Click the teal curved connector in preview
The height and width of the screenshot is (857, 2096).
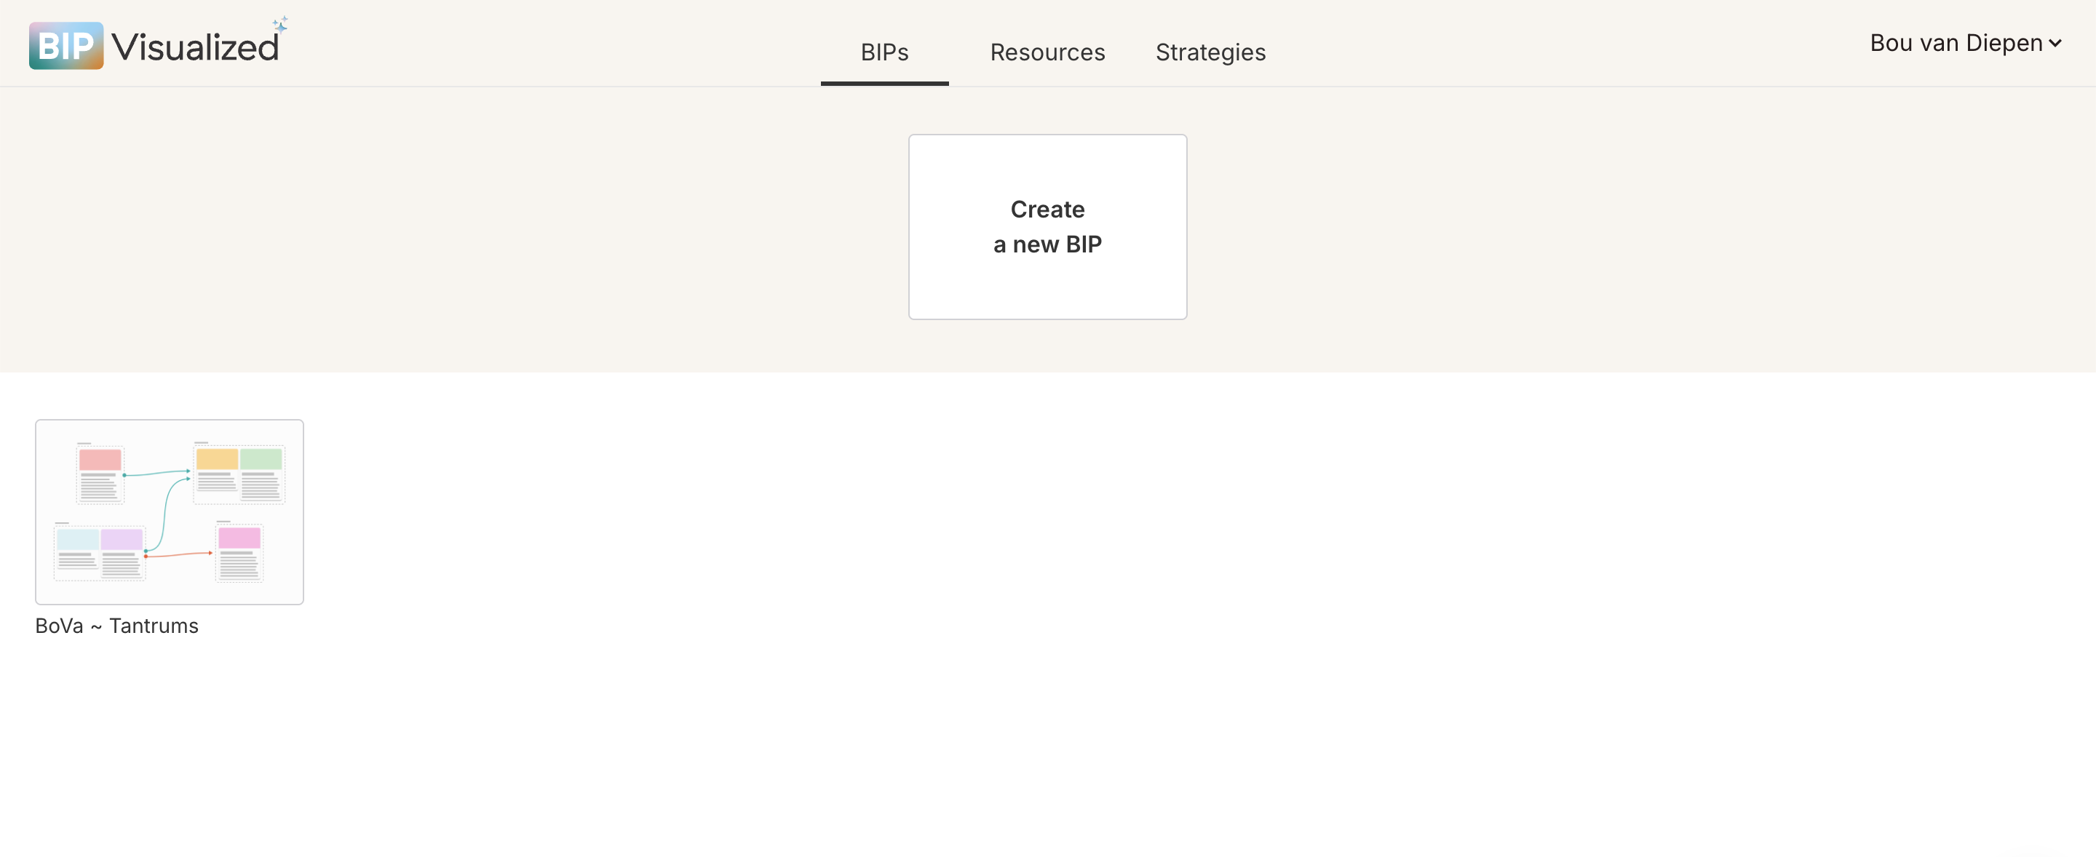165,512
